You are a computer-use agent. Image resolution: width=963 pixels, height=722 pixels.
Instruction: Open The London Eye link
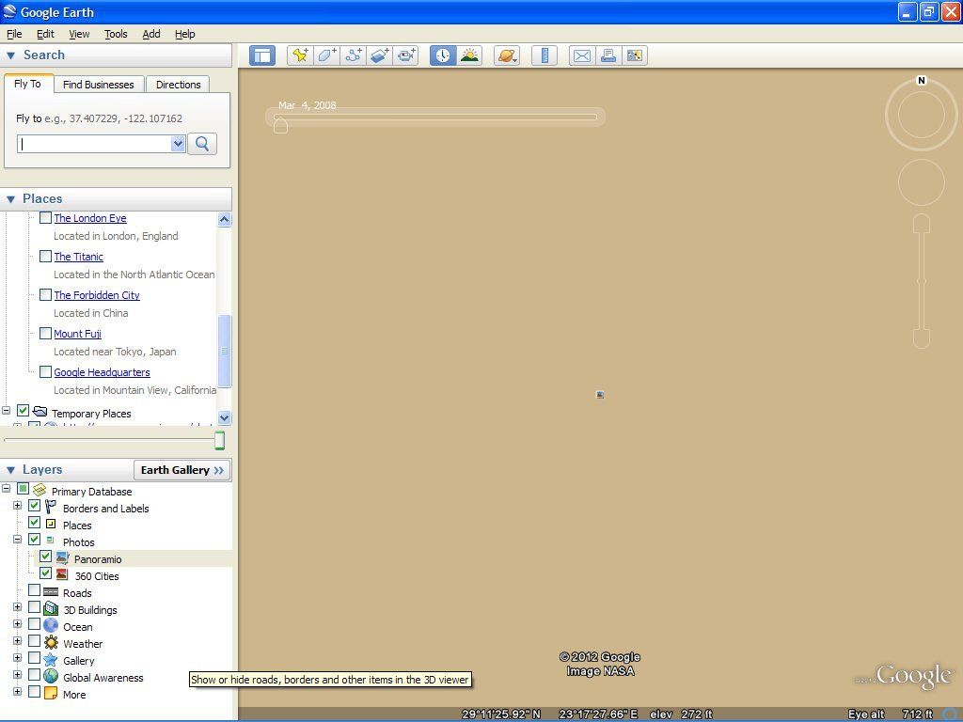[90, 218]
